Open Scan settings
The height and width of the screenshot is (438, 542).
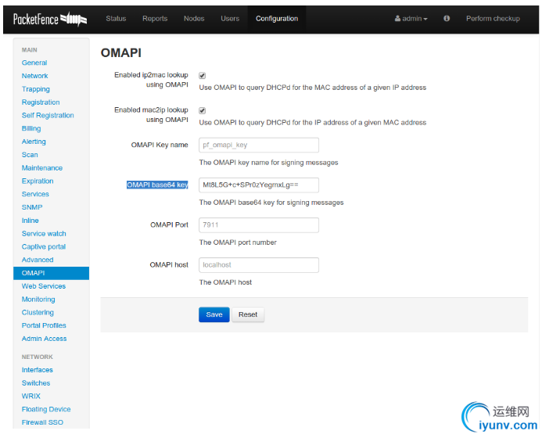click(30, 155)
